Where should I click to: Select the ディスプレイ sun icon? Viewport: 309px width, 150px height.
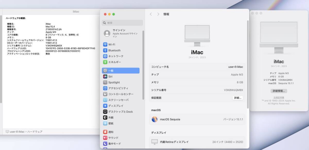pyautogui.click(x=105, y=106)
